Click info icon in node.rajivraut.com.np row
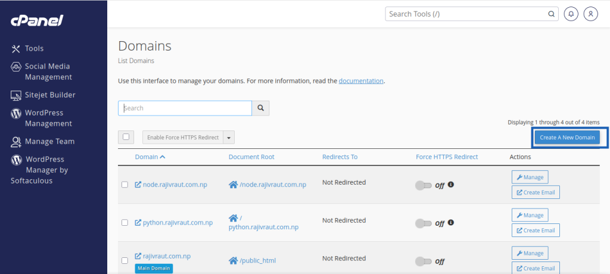 [x=451, y=185]
